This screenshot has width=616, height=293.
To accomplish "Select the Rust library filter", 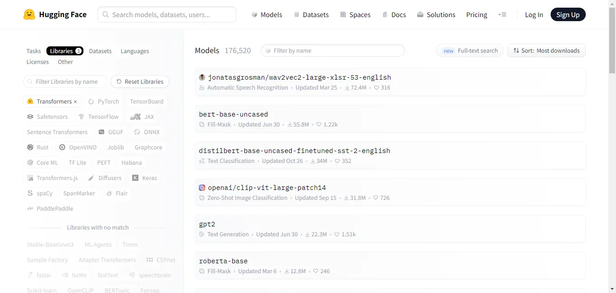I will 38,147.
